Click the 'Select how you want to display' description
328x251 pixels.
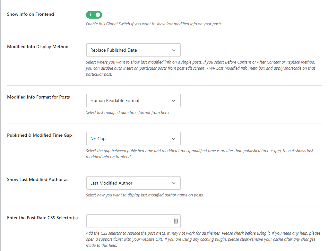pos(145,195)
